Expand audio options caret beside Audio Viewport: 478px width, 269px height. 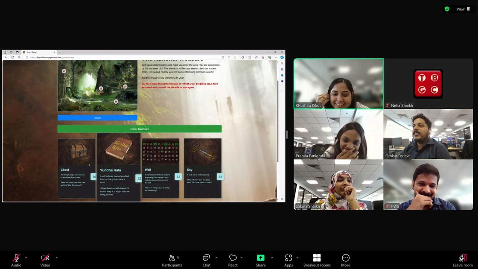(x=26, y=258)
